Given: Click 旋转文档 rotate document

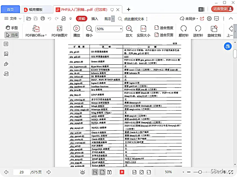Looking at the screenshot, I should point(214,31).
